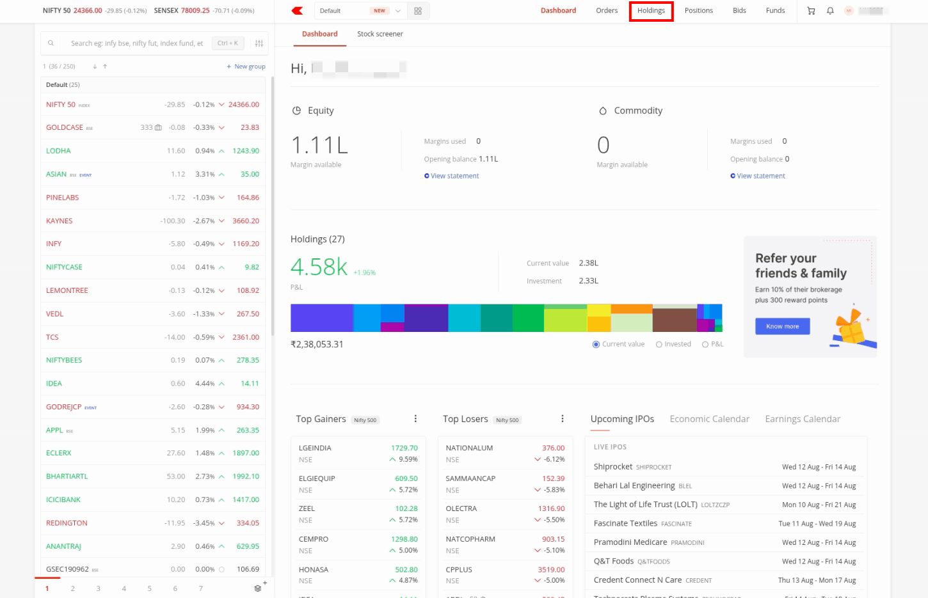Open Top Gainers three-dot menu
This screenshot has height=598, width=928.
point(415,419)
